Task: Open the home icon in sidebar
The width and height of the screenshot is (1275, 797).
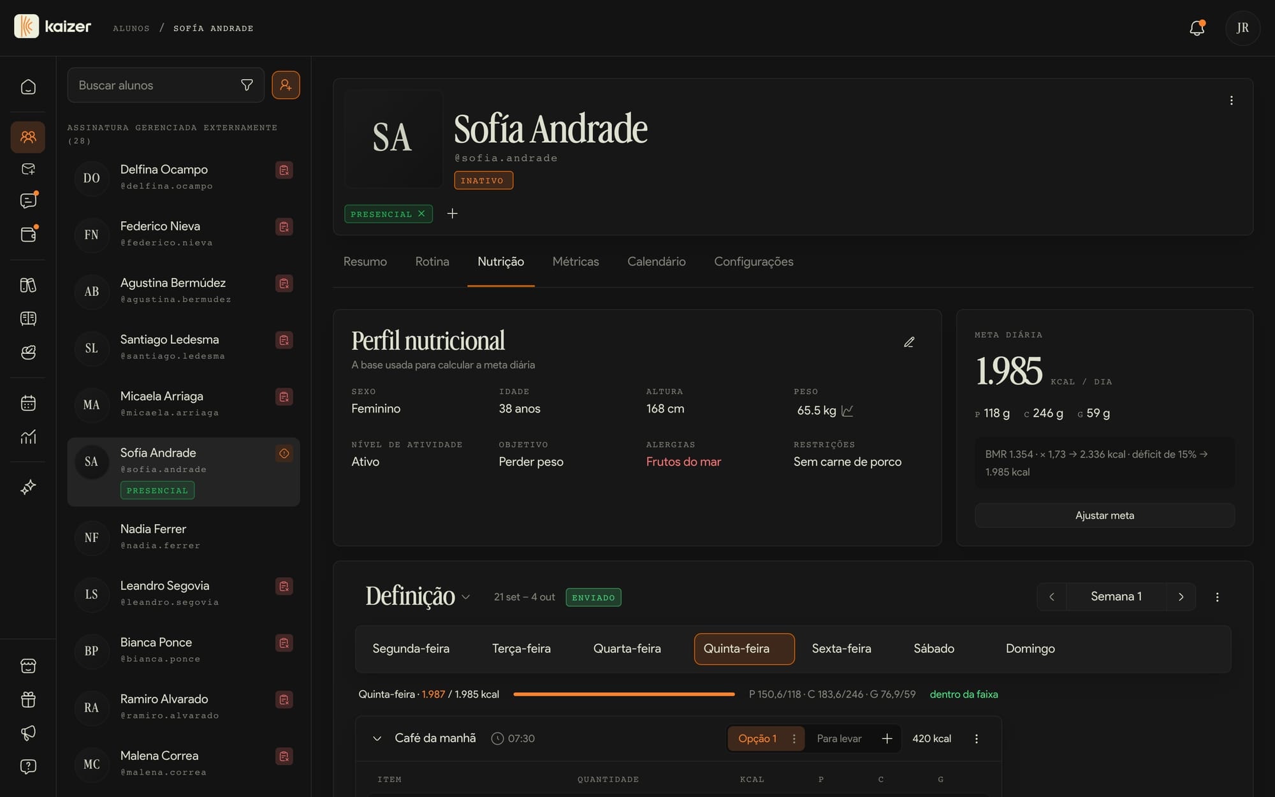Action: pos(28,87)
